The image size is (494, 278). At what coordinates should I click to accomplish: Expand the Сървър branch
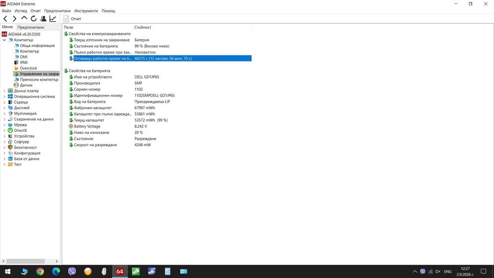[x=4, y=102]
